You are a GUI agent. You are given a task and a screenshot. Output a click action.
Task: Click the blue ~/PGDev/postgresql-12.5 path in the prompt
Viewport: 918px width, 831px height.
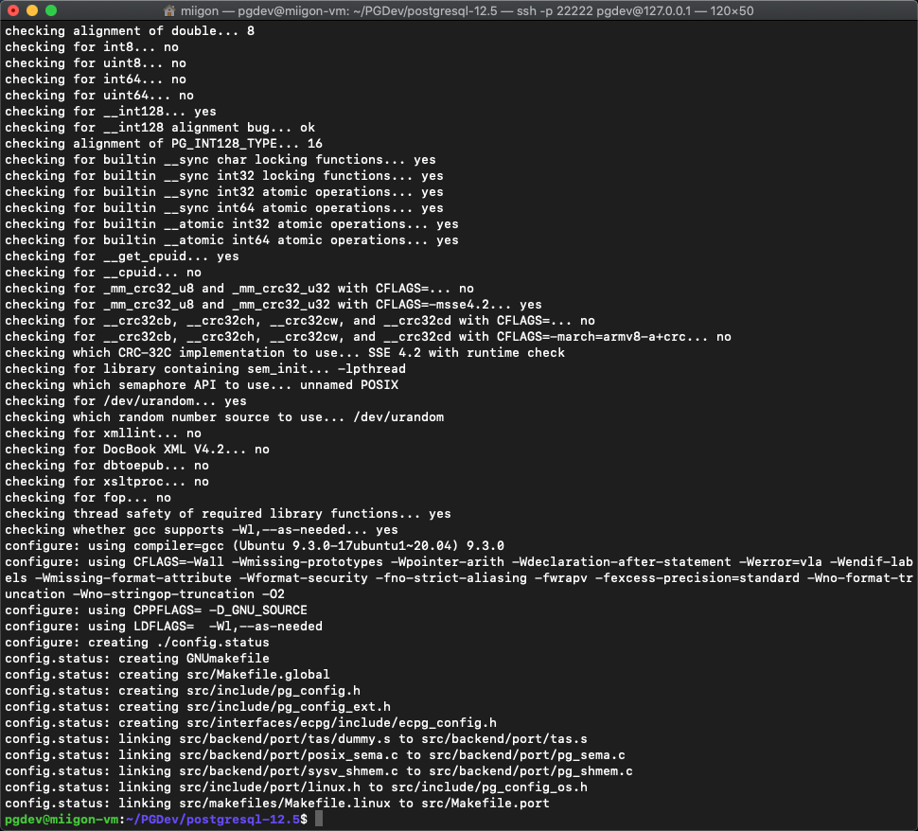coord(218,818)
